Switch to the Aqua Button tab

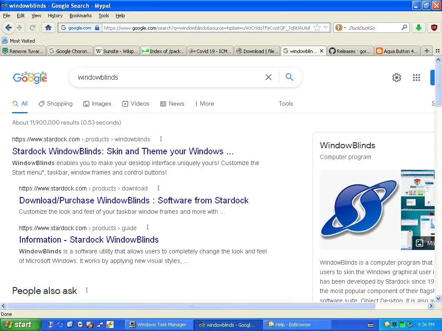click(397, 51)
